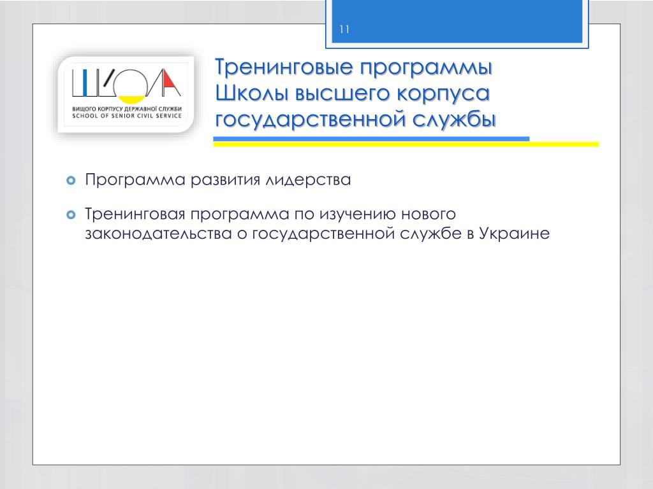
Task: Click the line "законодательства о государственной службе в Украине"
Action: 318,233
